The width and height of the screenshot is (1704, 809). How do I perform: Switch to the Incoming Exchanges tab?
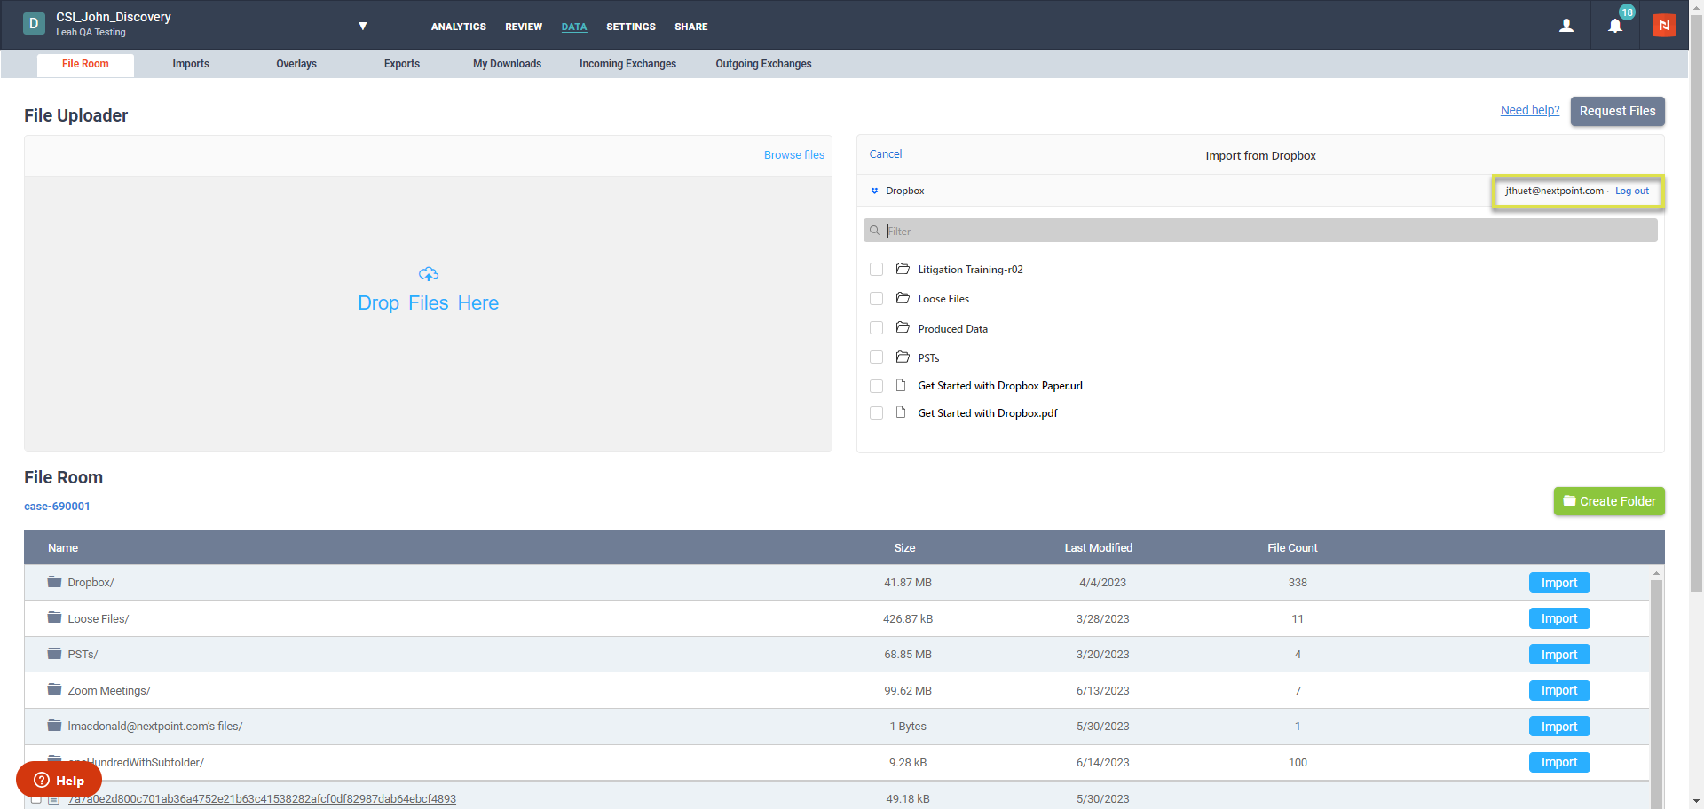627,64
